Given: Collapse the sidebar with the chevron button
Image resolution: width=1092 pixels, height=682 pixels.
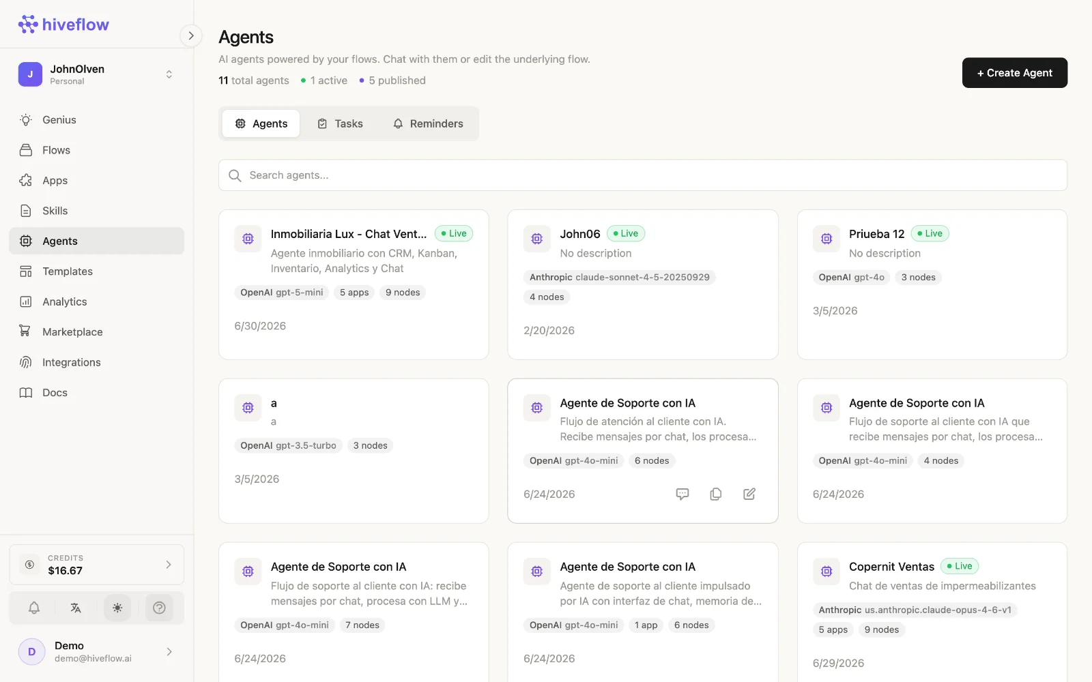Looking at the screenshot, I should pyautogui.click(x=191, y=35).
